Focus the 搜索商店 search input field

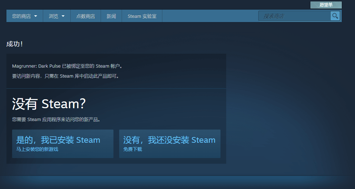294,16
